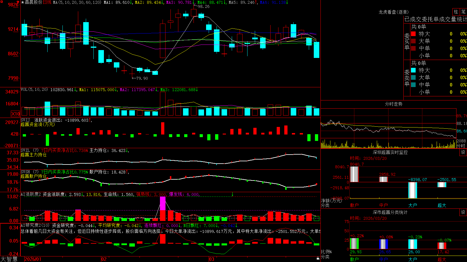Open 设 settings for 深市超赢分类统计

point(463,212)
